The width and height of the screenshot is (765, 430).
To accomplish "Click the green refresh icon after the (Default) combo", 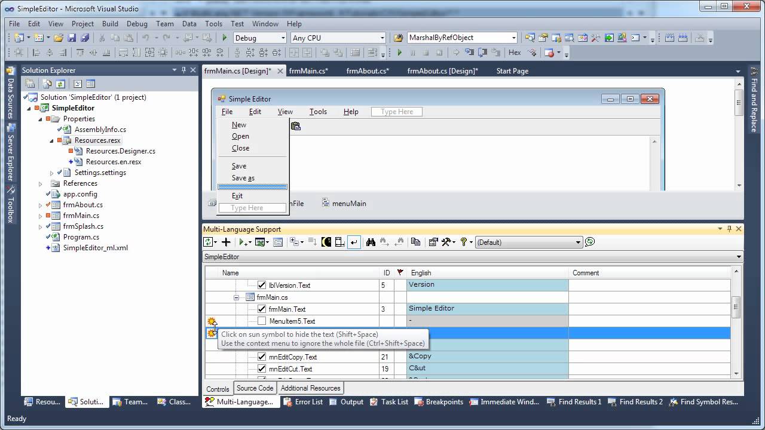I will click(590, 242).
